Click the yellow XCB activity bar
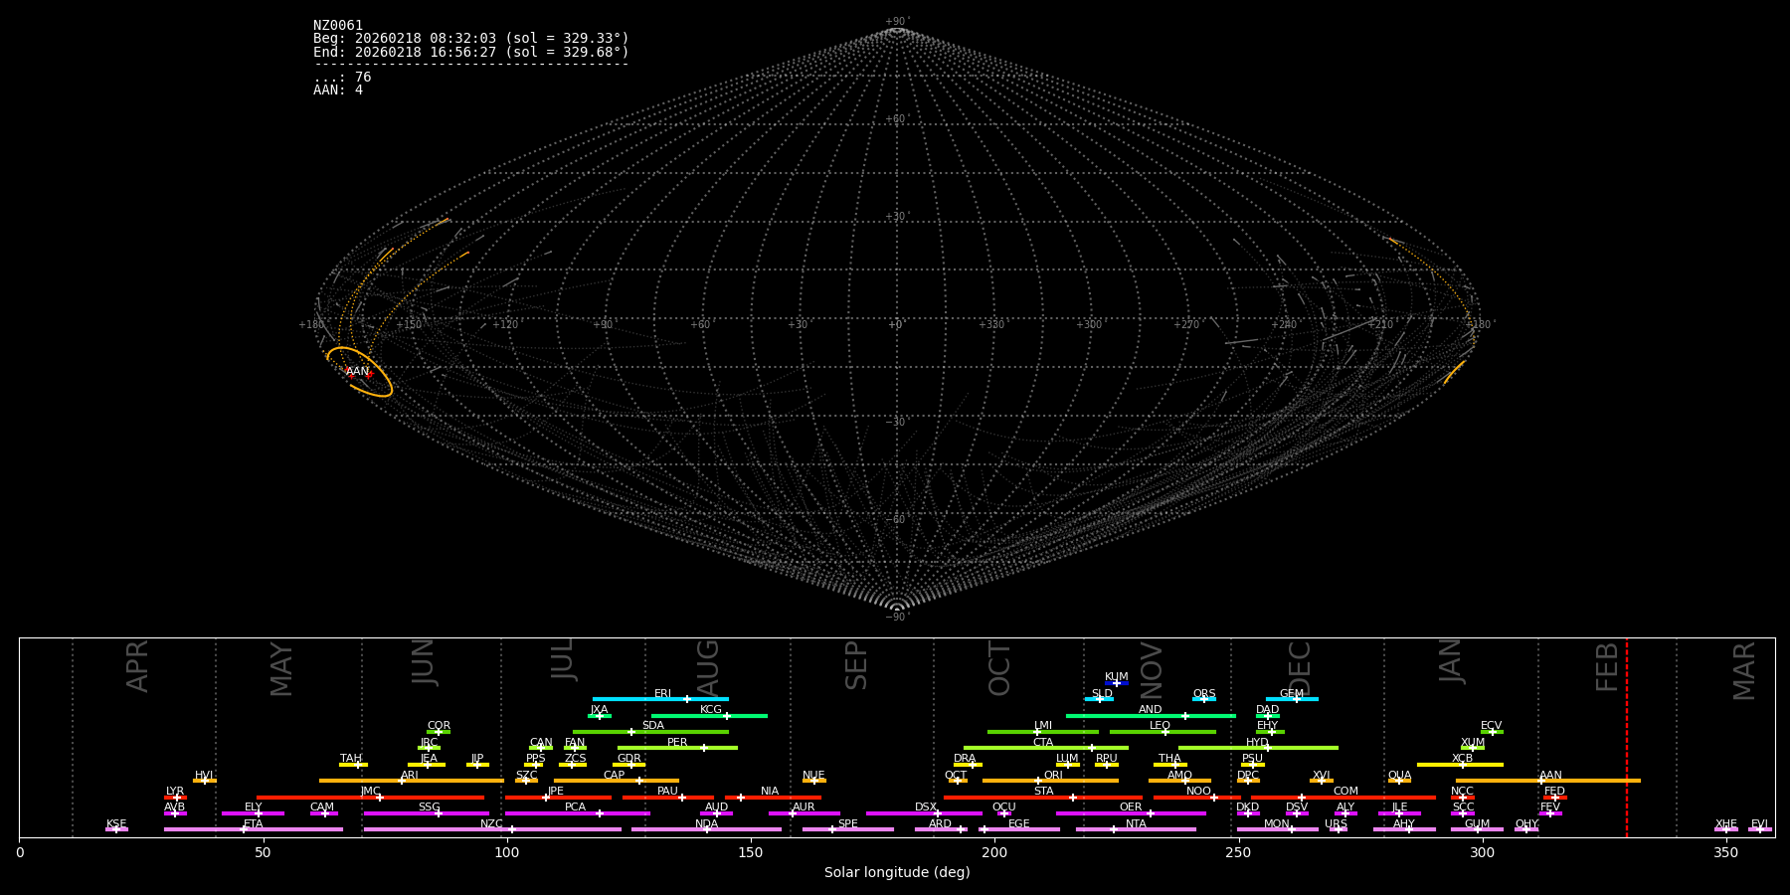Image resolution: width=1790 pixels, height=895 pixels. pos(1460,765)
